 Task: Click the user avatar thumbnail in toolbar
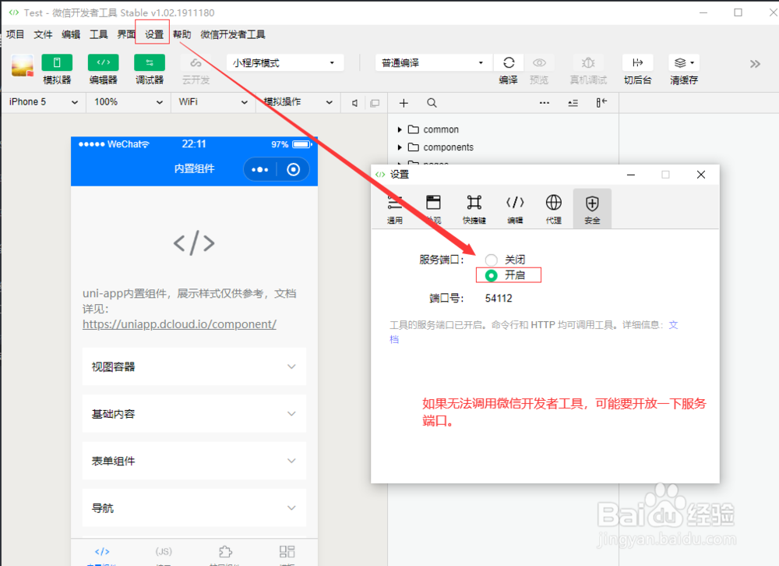[23, 65]
